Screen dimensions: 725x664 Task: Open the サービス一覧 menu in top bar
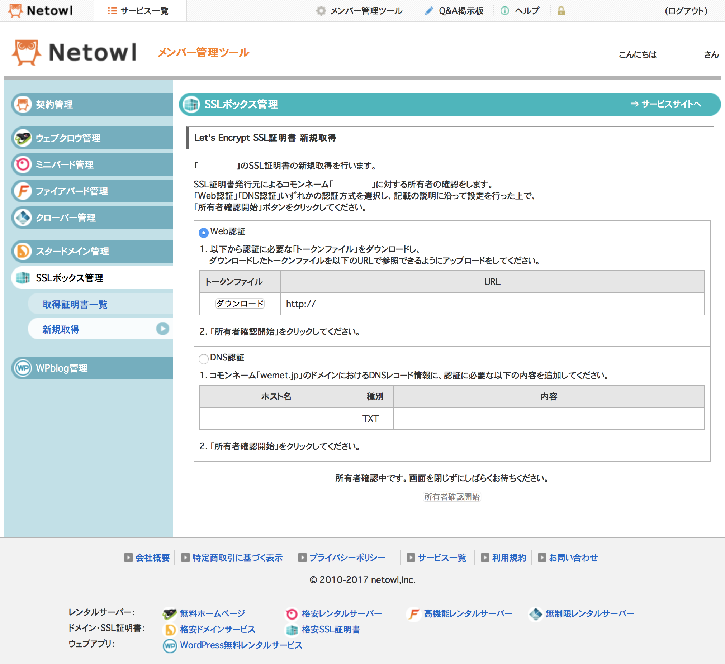click(x=140, y=11)
